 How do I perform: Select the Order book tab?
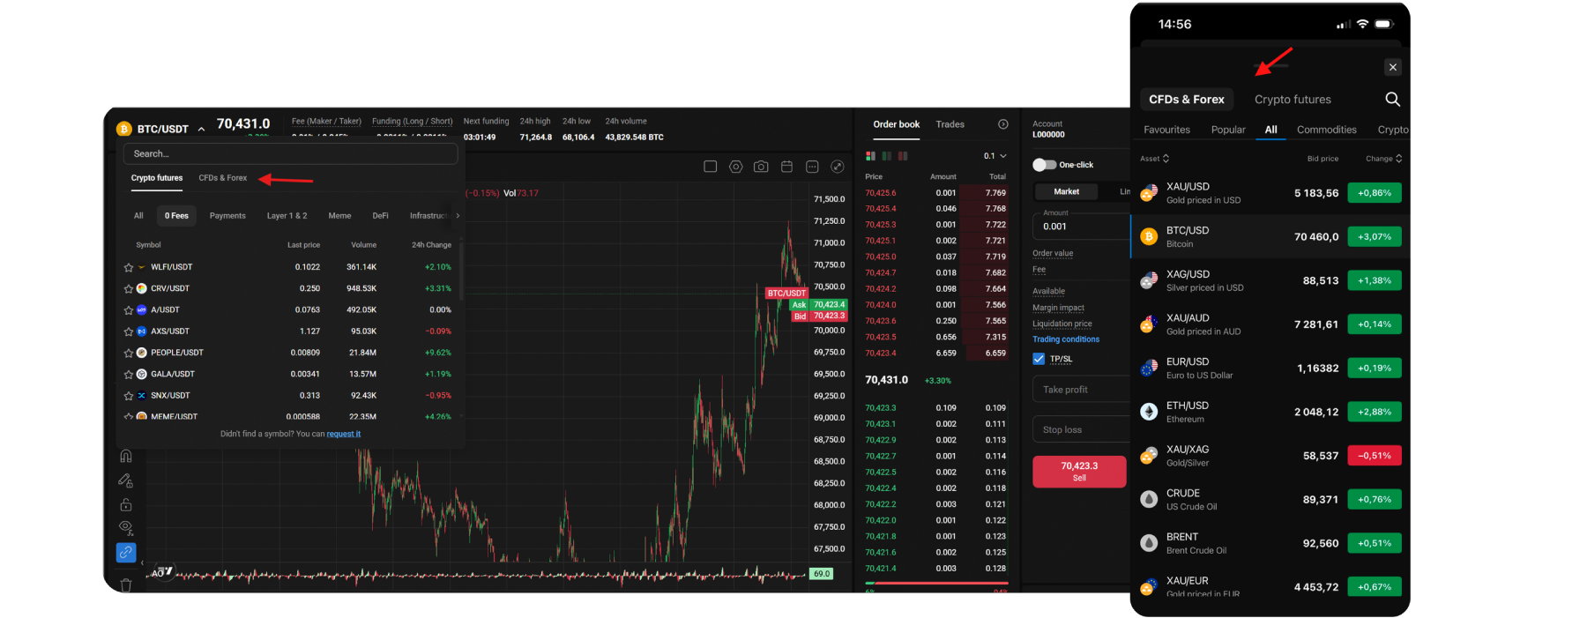896,124
